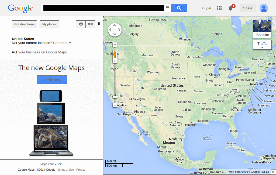Collapse the overview map corner arrow

point(273,172)
